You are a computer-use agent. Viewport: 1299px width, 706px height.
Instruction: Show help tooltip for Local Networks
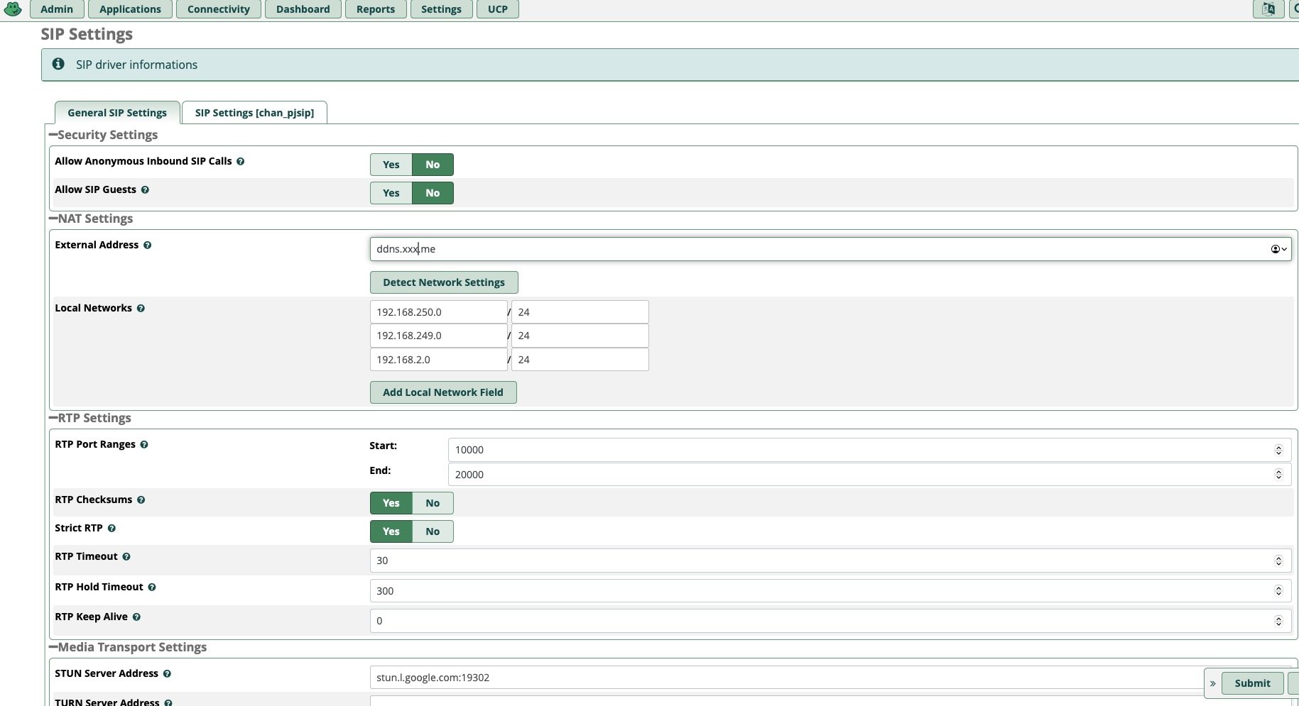coord(141,308)
